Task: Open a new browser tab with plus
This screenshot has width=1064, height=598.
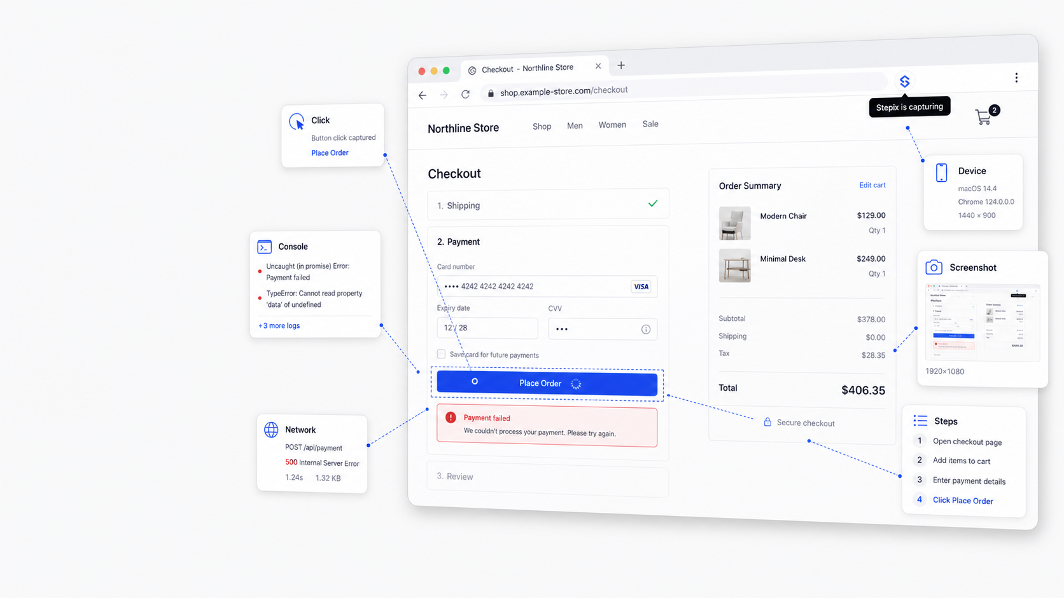Action: 621,65
